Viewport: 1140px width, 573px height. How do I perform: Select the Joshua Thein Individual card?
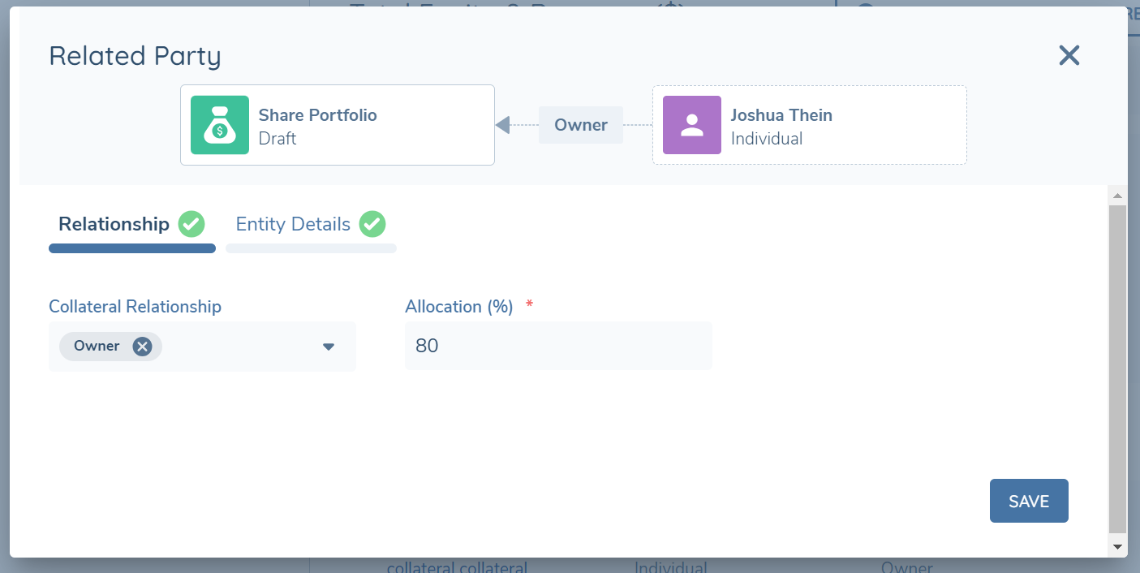click(810, 125)
